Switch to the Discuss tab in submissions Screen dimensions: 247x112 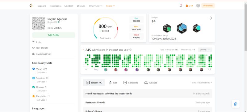point(150,83)
